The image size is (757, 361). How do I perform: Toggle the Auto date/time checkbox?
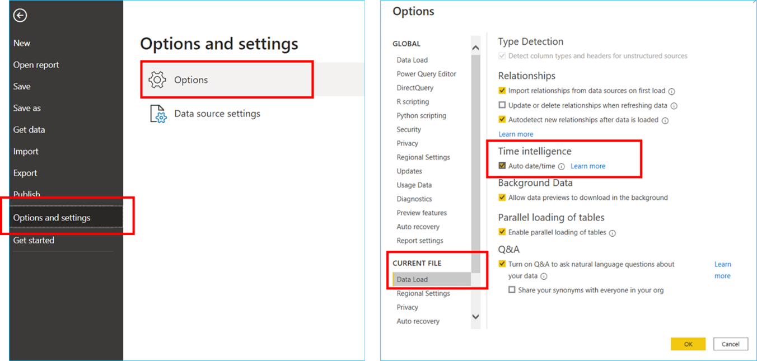click(x=502, y=166)
